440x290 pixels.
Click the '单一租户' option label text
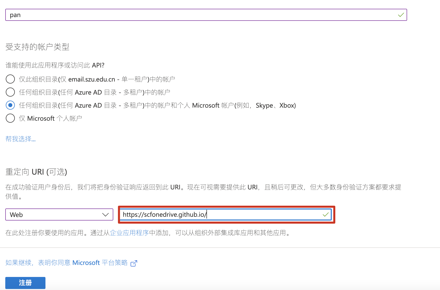(x=97, y=79)
